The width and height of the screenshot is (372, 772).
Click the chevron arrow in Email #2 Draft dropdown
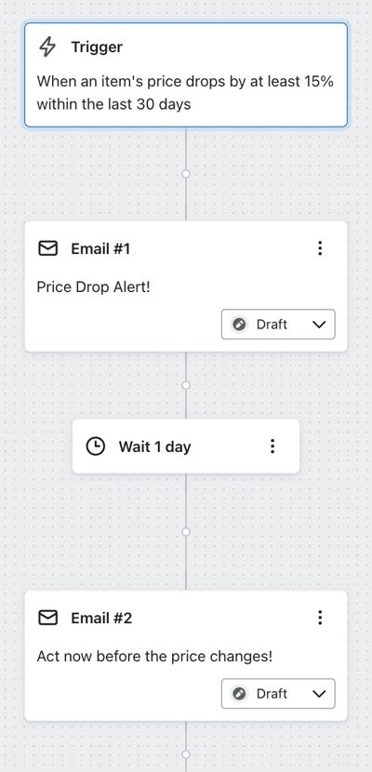(x=319, y=694)
